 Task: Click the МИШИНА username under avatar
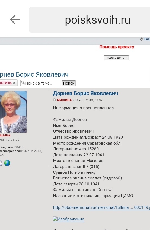5,135
